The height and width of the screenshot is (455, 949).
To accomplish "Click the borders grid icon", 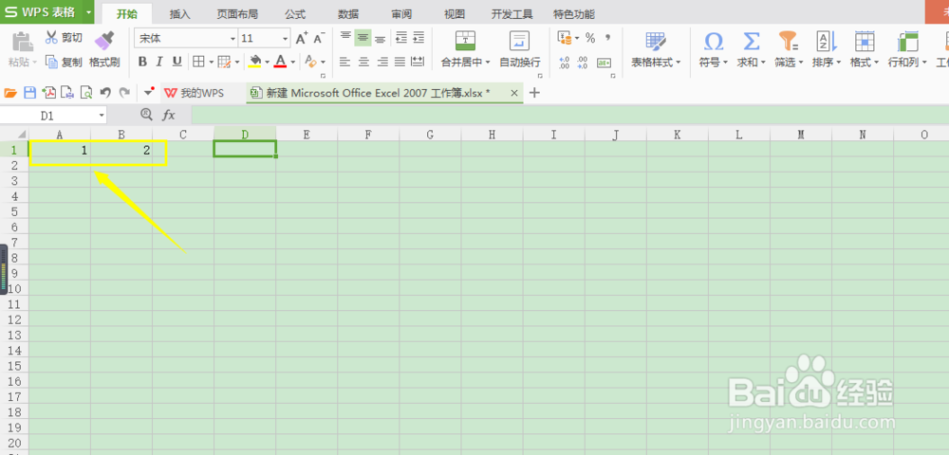I will coord(198,61).
